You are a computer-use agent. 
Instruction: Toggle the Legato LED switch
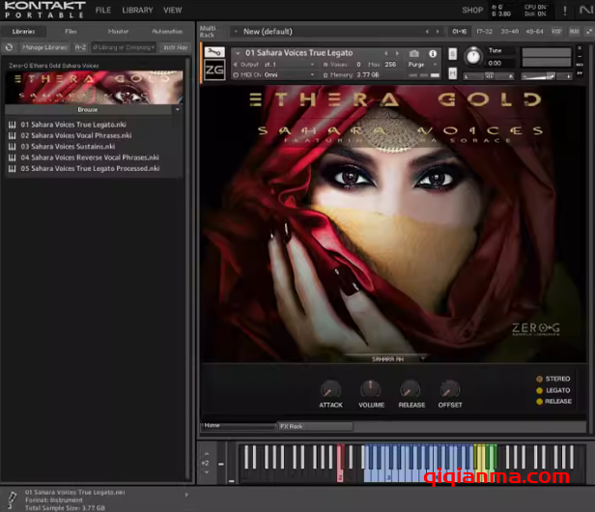pos(539,390)
